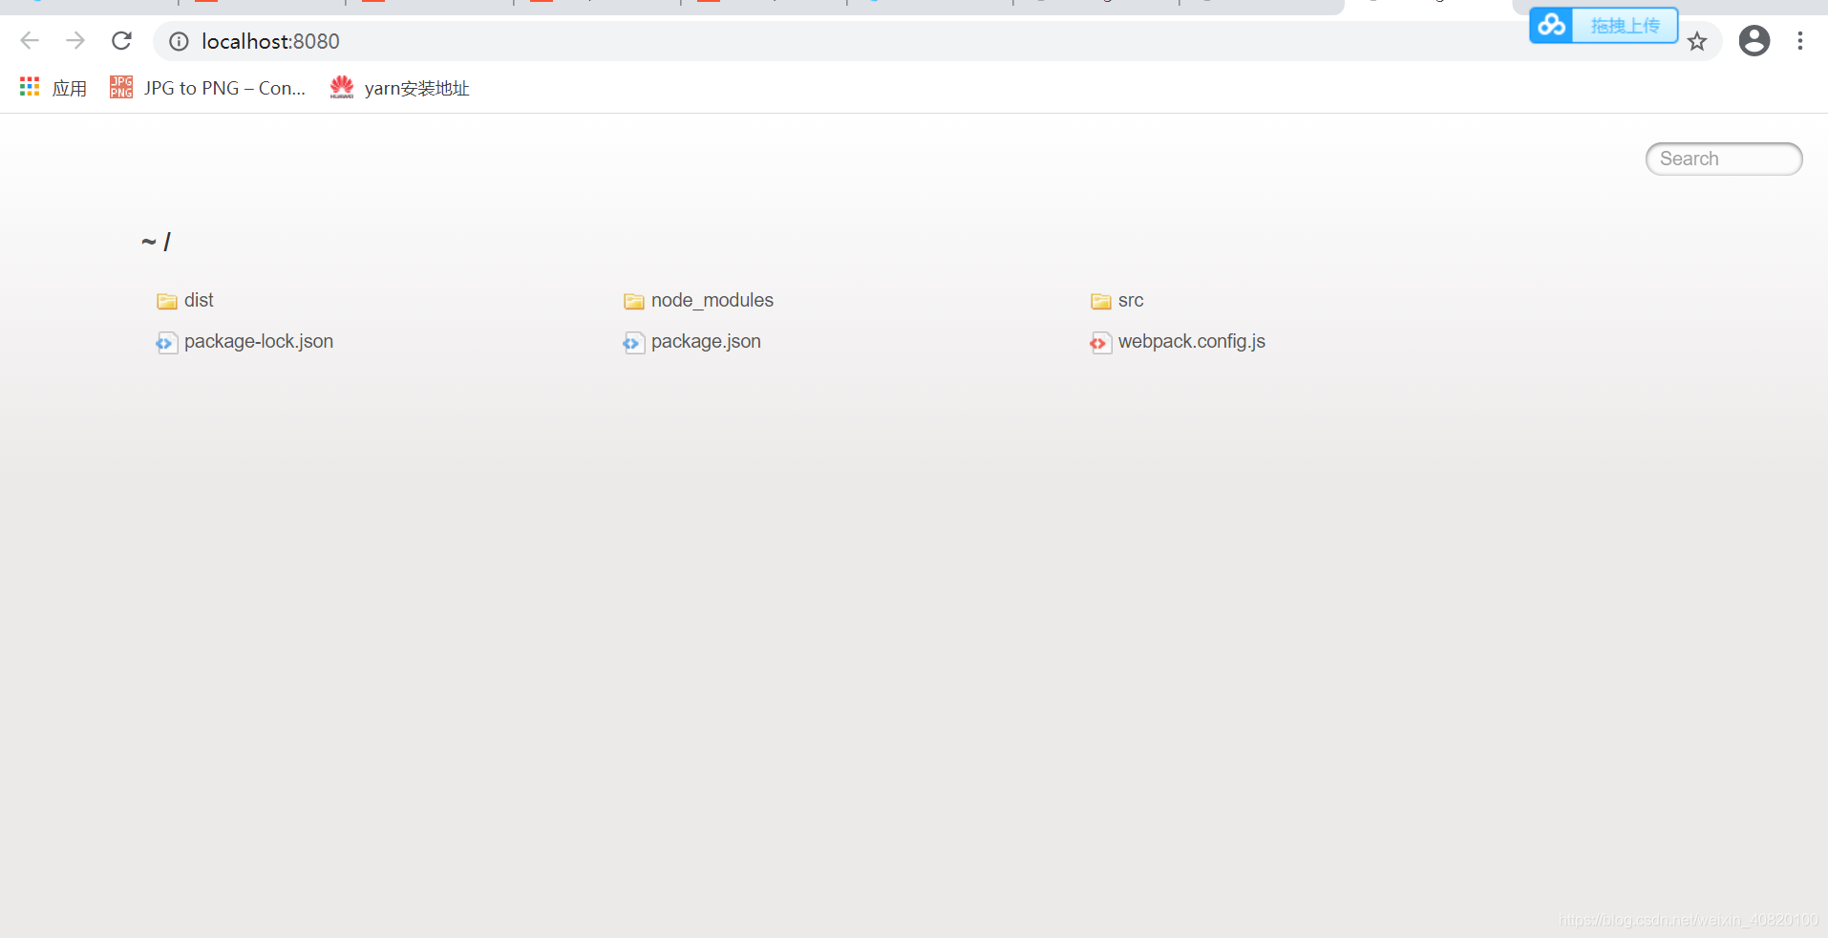Viewport: 1828px width, 938px height.
Task: Open the Chrome three-dot menu
Action: point(1801,41)
